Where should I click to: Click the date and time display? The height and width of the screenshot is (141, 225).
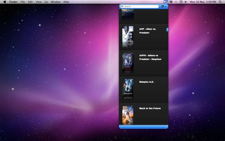coord(203,2)
